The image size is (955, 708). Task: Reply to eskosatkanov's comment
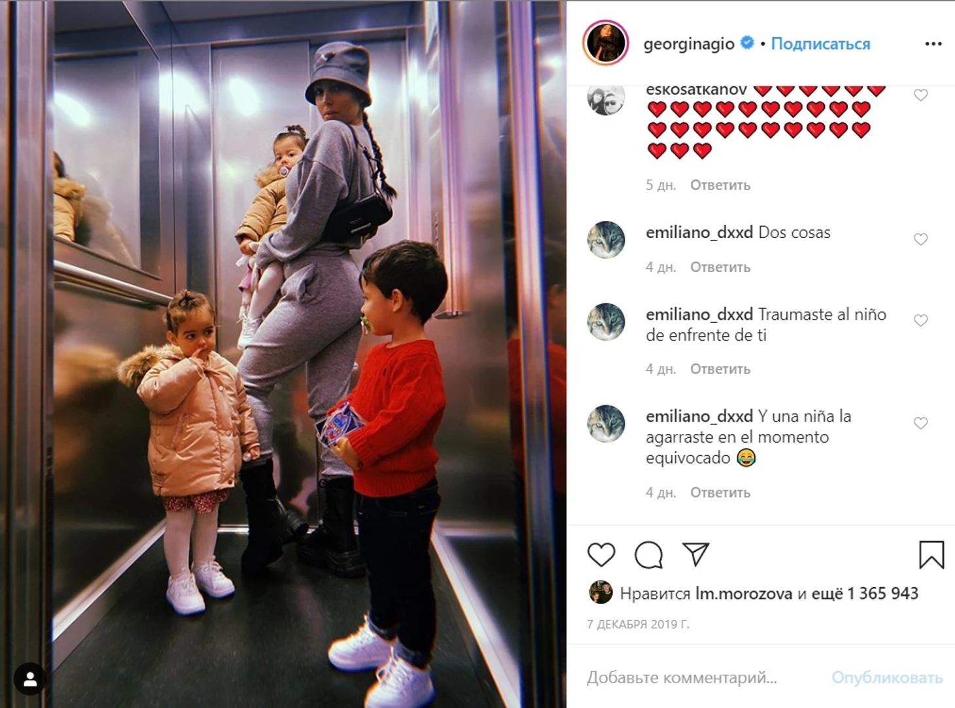pyautogui.click(x=720, y=185)
